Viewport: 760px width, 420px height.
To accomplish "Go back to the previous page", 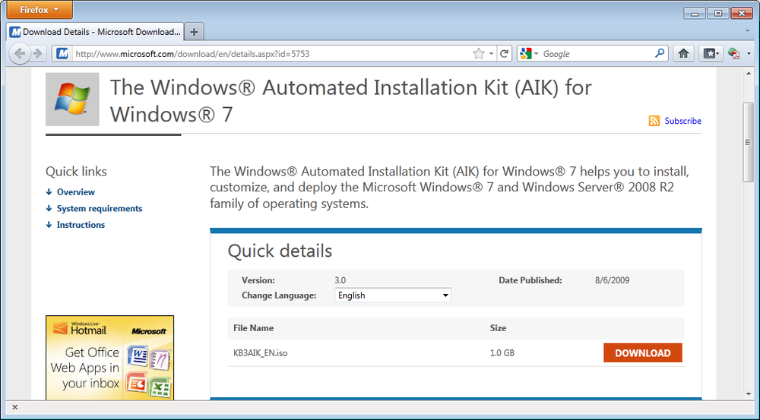I will pyautogui.click(x=20, y=54).
